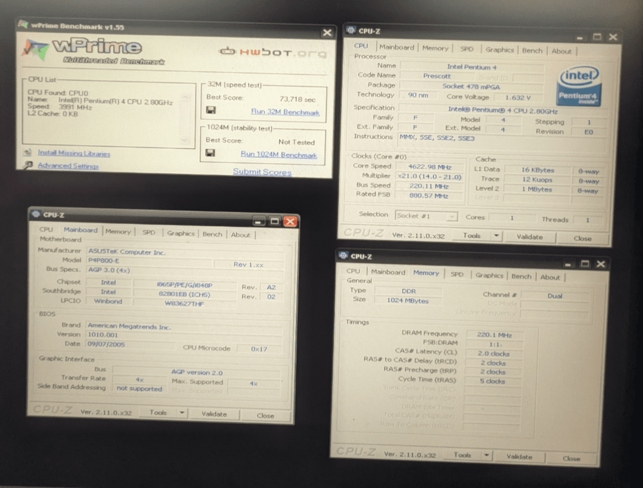Select the SPD tab in the Mainboard window
The height and width of the screenshot is (488, 643).
coord(149,232)
